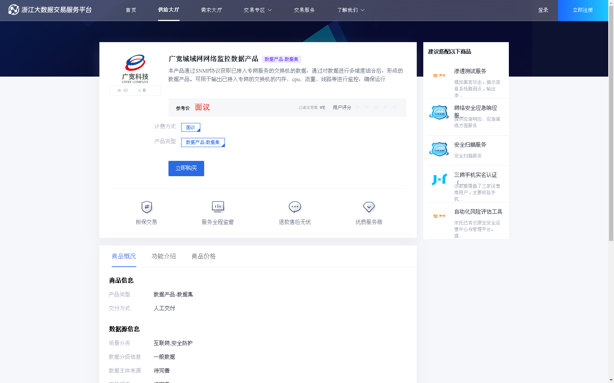Click the scrollbar down arrow
Image resolution: width=614 pixels, height=383 pixels.
(x=611, y=380)
